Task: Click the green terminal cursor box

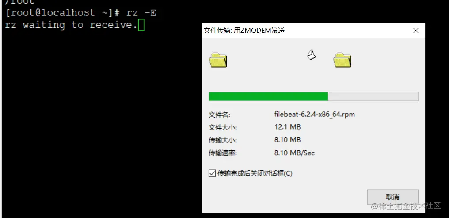Action: coord(141,25)
